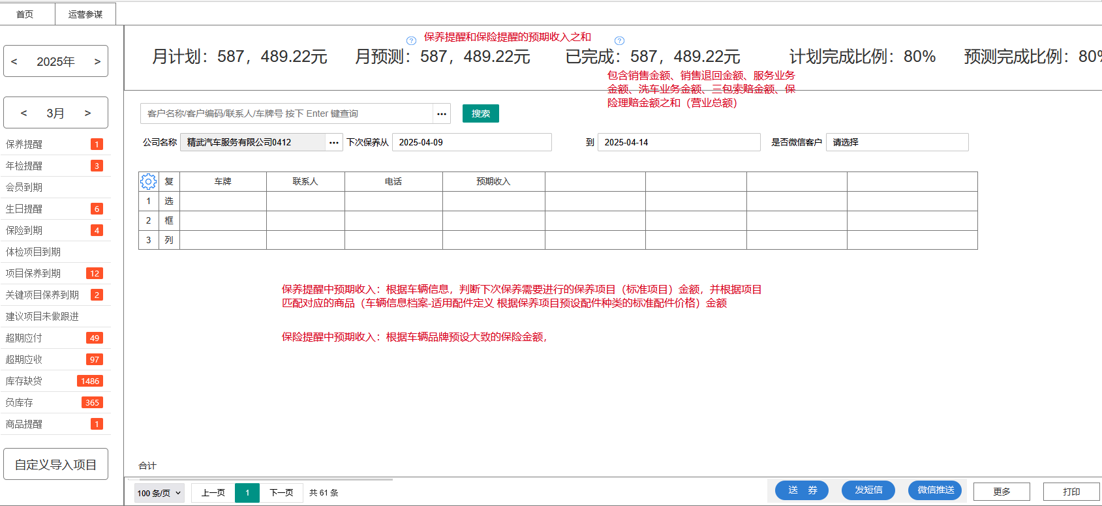The width and height of the screenshot is (1102, 506).
Task: Open the 是否微信客户 dropdown
Action: [896, 142]
